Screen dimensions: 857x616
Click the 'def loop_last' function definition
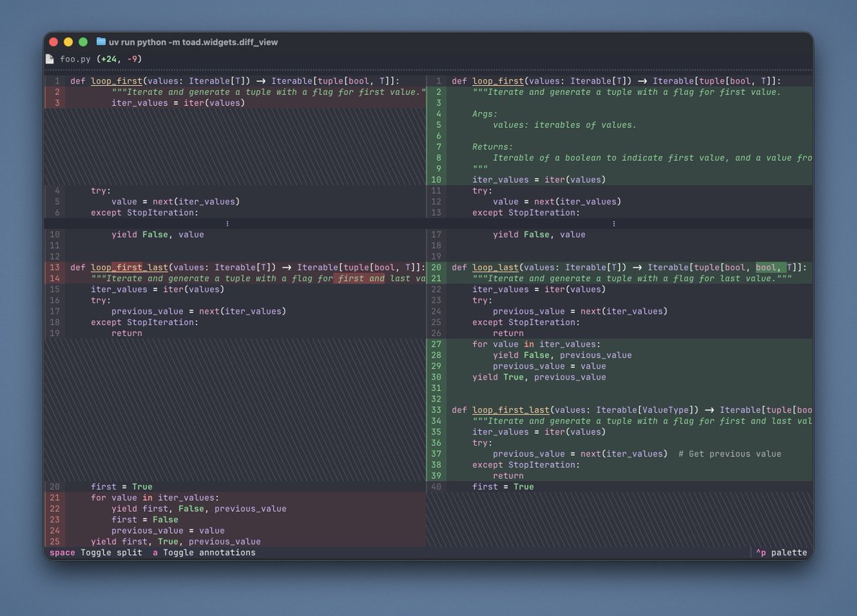coord(628,267)
